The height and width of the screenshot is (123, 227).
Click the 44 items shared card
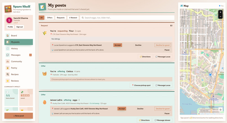[11, 97]
